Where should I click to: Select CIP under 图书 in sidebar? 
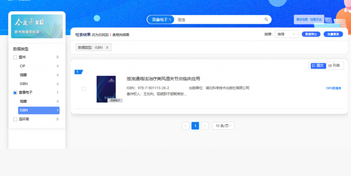click(22, 66)
